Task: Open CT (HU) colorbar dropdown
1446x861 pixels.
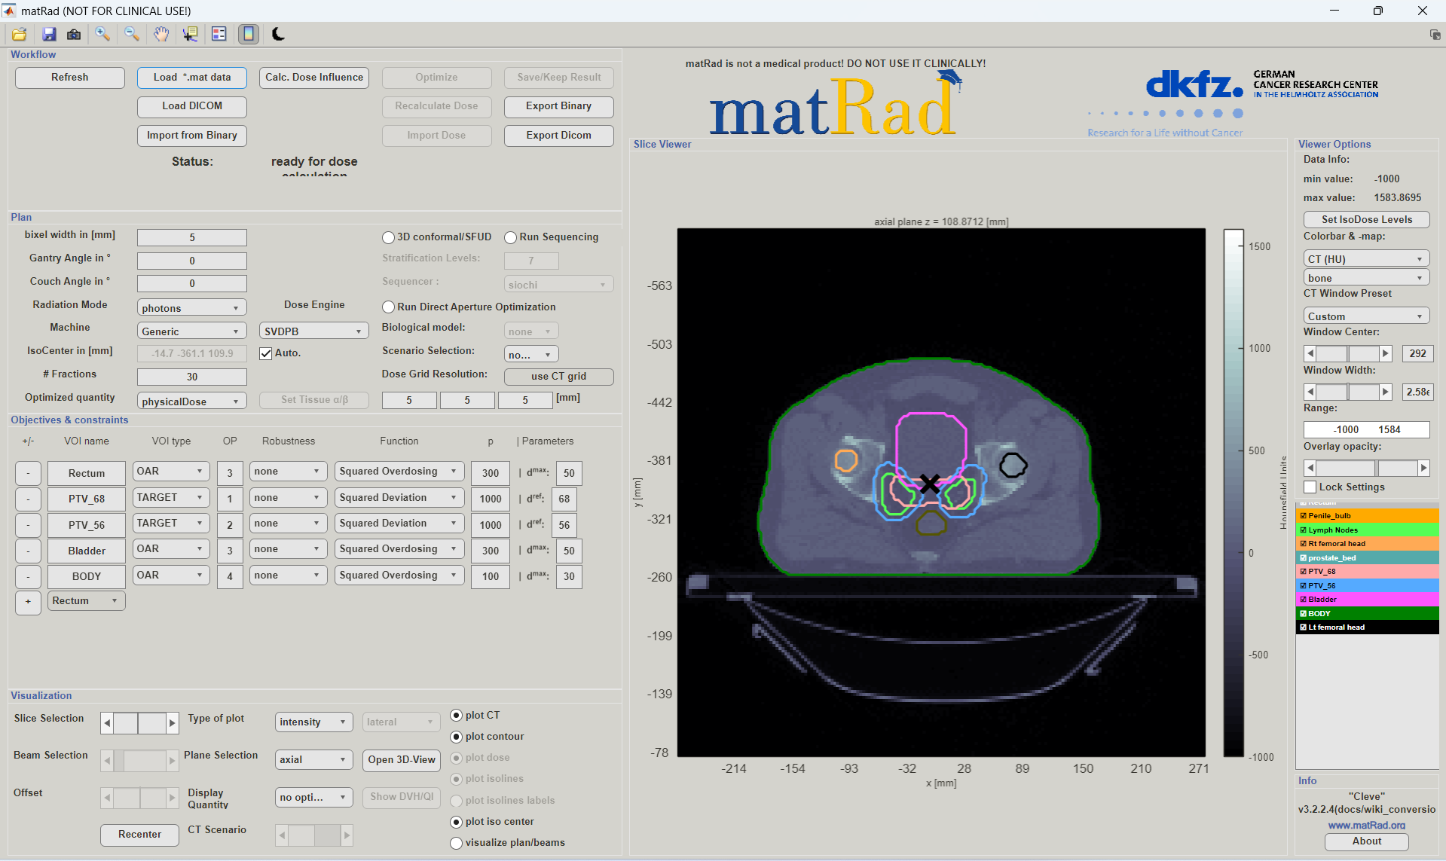Action: pyautogui.click(x=1366, y=258)
